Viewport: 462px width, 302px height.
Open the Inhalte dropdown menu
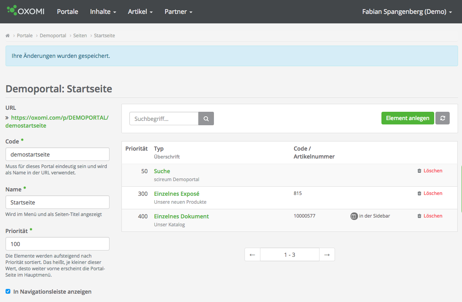[x=103, y=11]
